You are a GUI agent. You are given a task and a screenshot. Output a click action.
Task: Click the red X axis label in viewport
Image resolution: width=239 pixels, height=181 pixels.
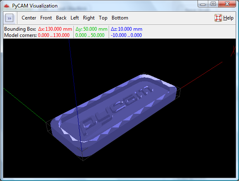tap(233, 51)
